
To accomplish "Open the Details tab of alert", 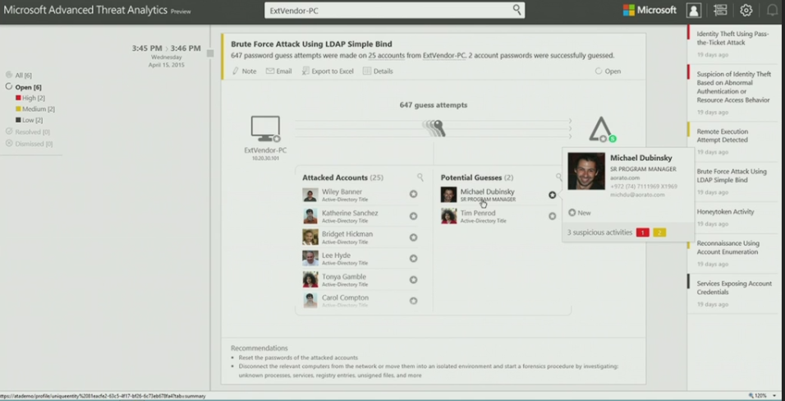I will [x=378, y=71].
